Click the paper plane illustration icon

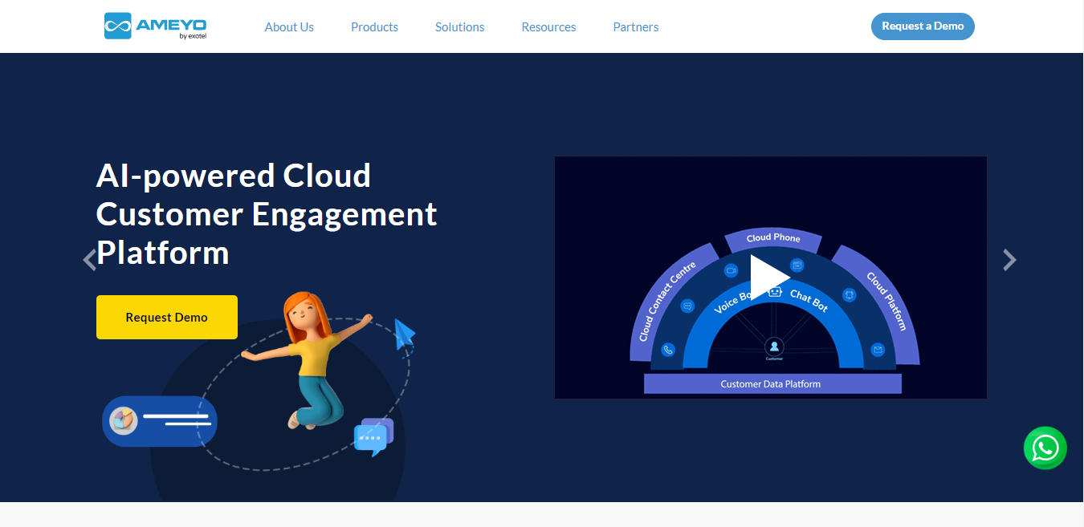pos(405,334)
